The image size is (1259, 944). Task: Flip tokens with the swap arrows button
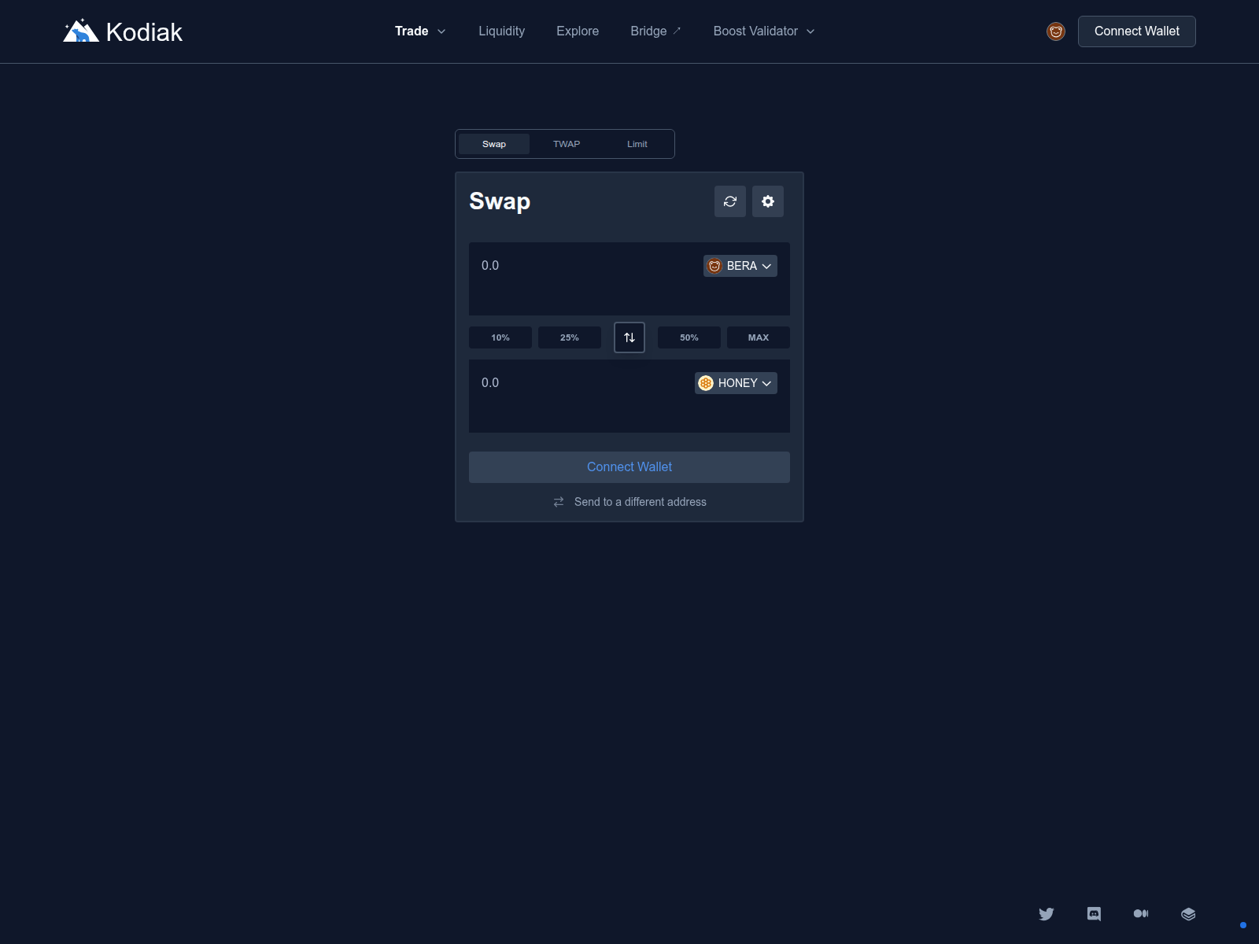[629, 337]
